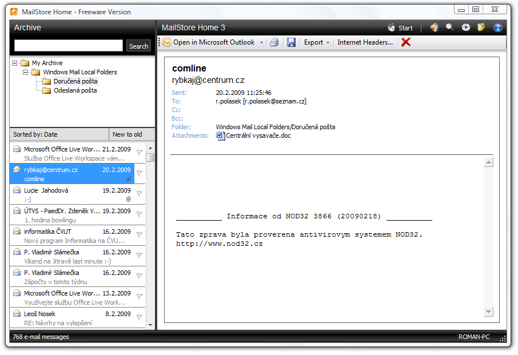This screenshot has height=355, width=518.
Task: Click the message list scrollbar thumb
Action: 150,157
